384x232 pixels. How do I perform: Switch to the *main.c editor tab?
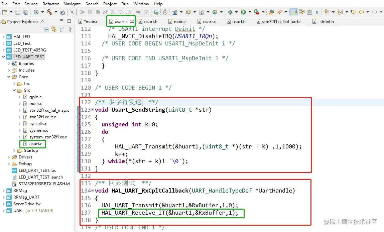click(x=88, y=21)
